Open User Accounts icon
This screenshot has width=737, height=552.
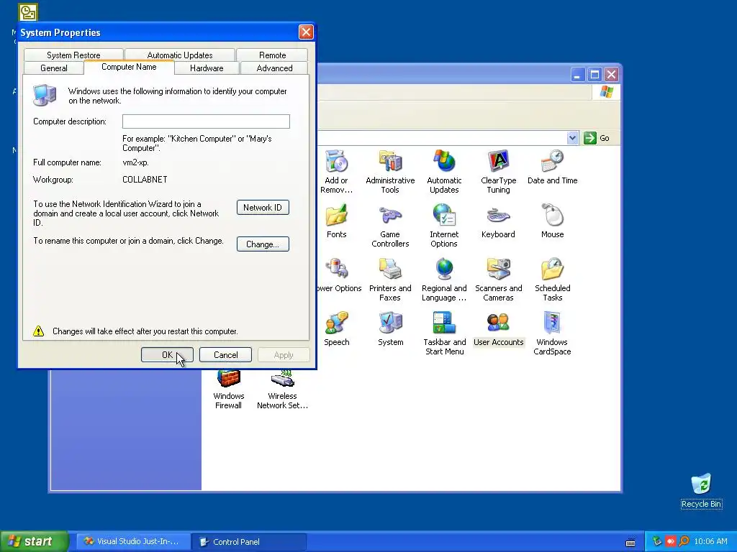point(498,329)
